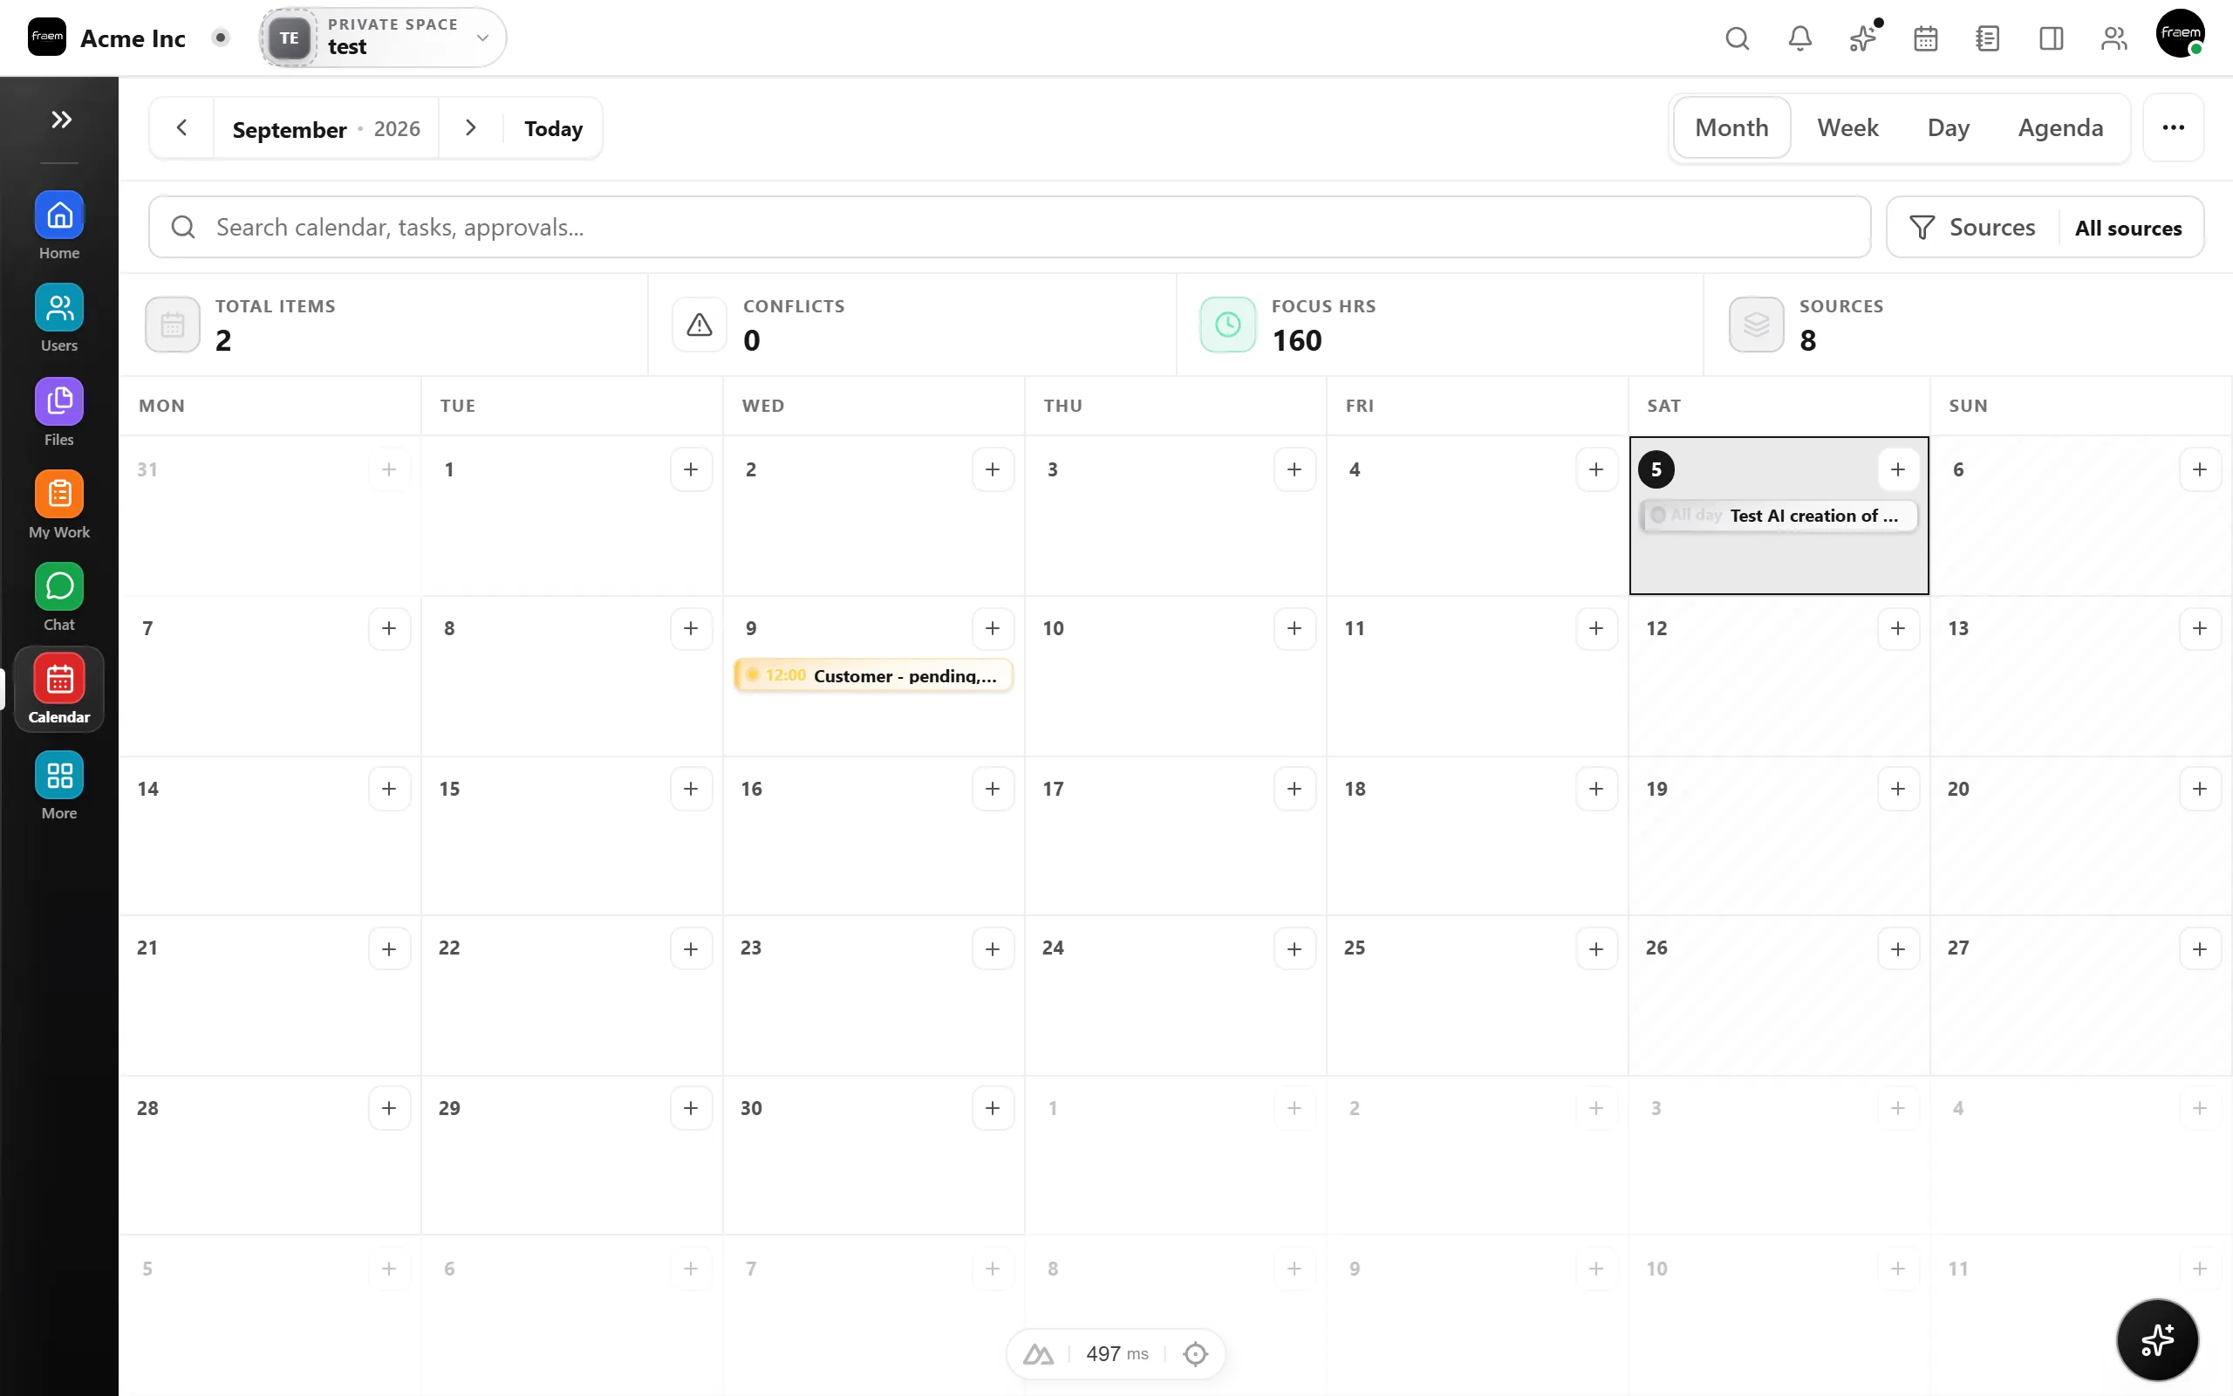Open the 12:00 Customer - pending event

pyautogui.click(x=873, y=675)
